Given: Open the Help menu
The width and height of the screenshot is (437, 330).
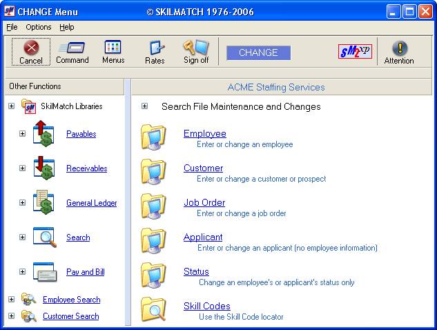Looking at the screenshot, I should point(67,27).
